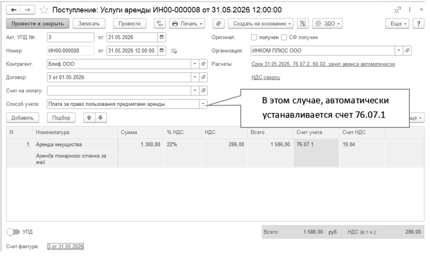Viewport: 430px width, 260px height.
Task: Open Счет-фактура 3 от 31.05.2026 link
Action: point(65,247)
